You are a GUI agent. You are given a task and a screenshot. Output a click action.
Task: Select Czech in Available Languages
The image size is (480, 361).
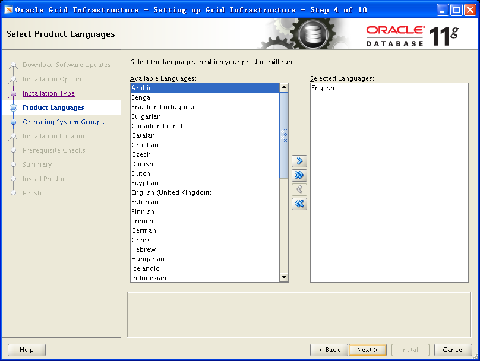[205, 154]
